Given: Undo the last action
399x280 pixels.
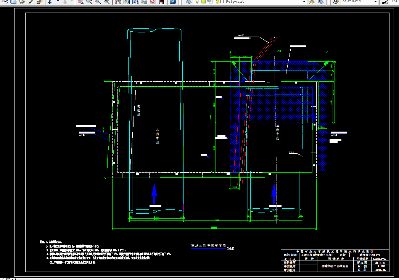Looking at the screenshot, I should tap(50, 2).
